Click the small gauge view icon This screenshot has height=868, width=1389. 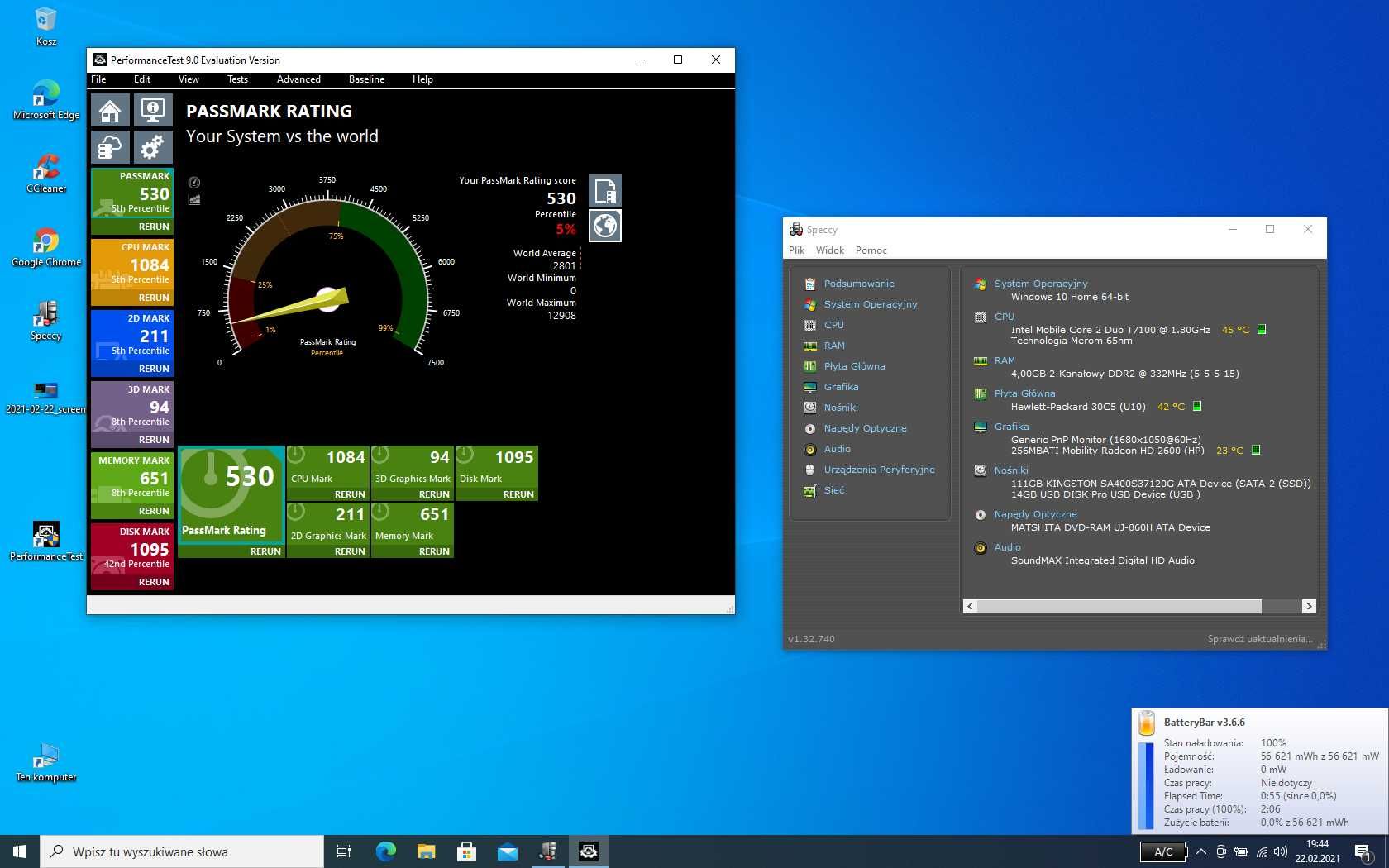point(194,183)
